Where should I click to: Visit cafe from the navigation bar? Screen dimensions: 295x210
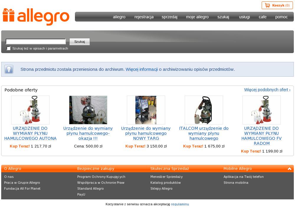click(263, 17)
